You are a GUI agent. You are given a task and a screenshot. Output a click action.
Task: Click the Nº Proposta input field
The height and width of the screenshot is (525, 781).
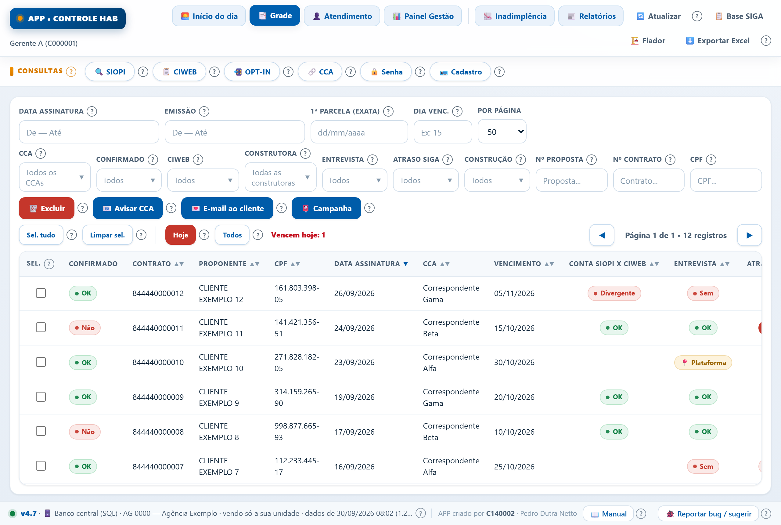(571, 180)
